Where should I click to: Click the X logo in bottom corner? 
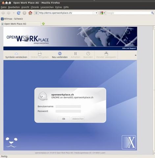[129, 142]
